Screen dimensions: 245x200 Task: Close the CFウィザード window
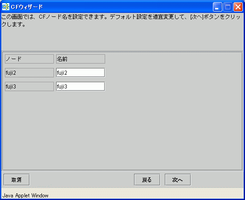pyautogui.click(x=238, y=7)
